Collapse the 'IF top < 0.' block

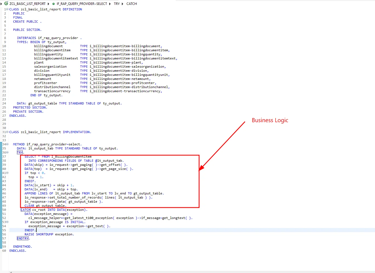point(7,173)
